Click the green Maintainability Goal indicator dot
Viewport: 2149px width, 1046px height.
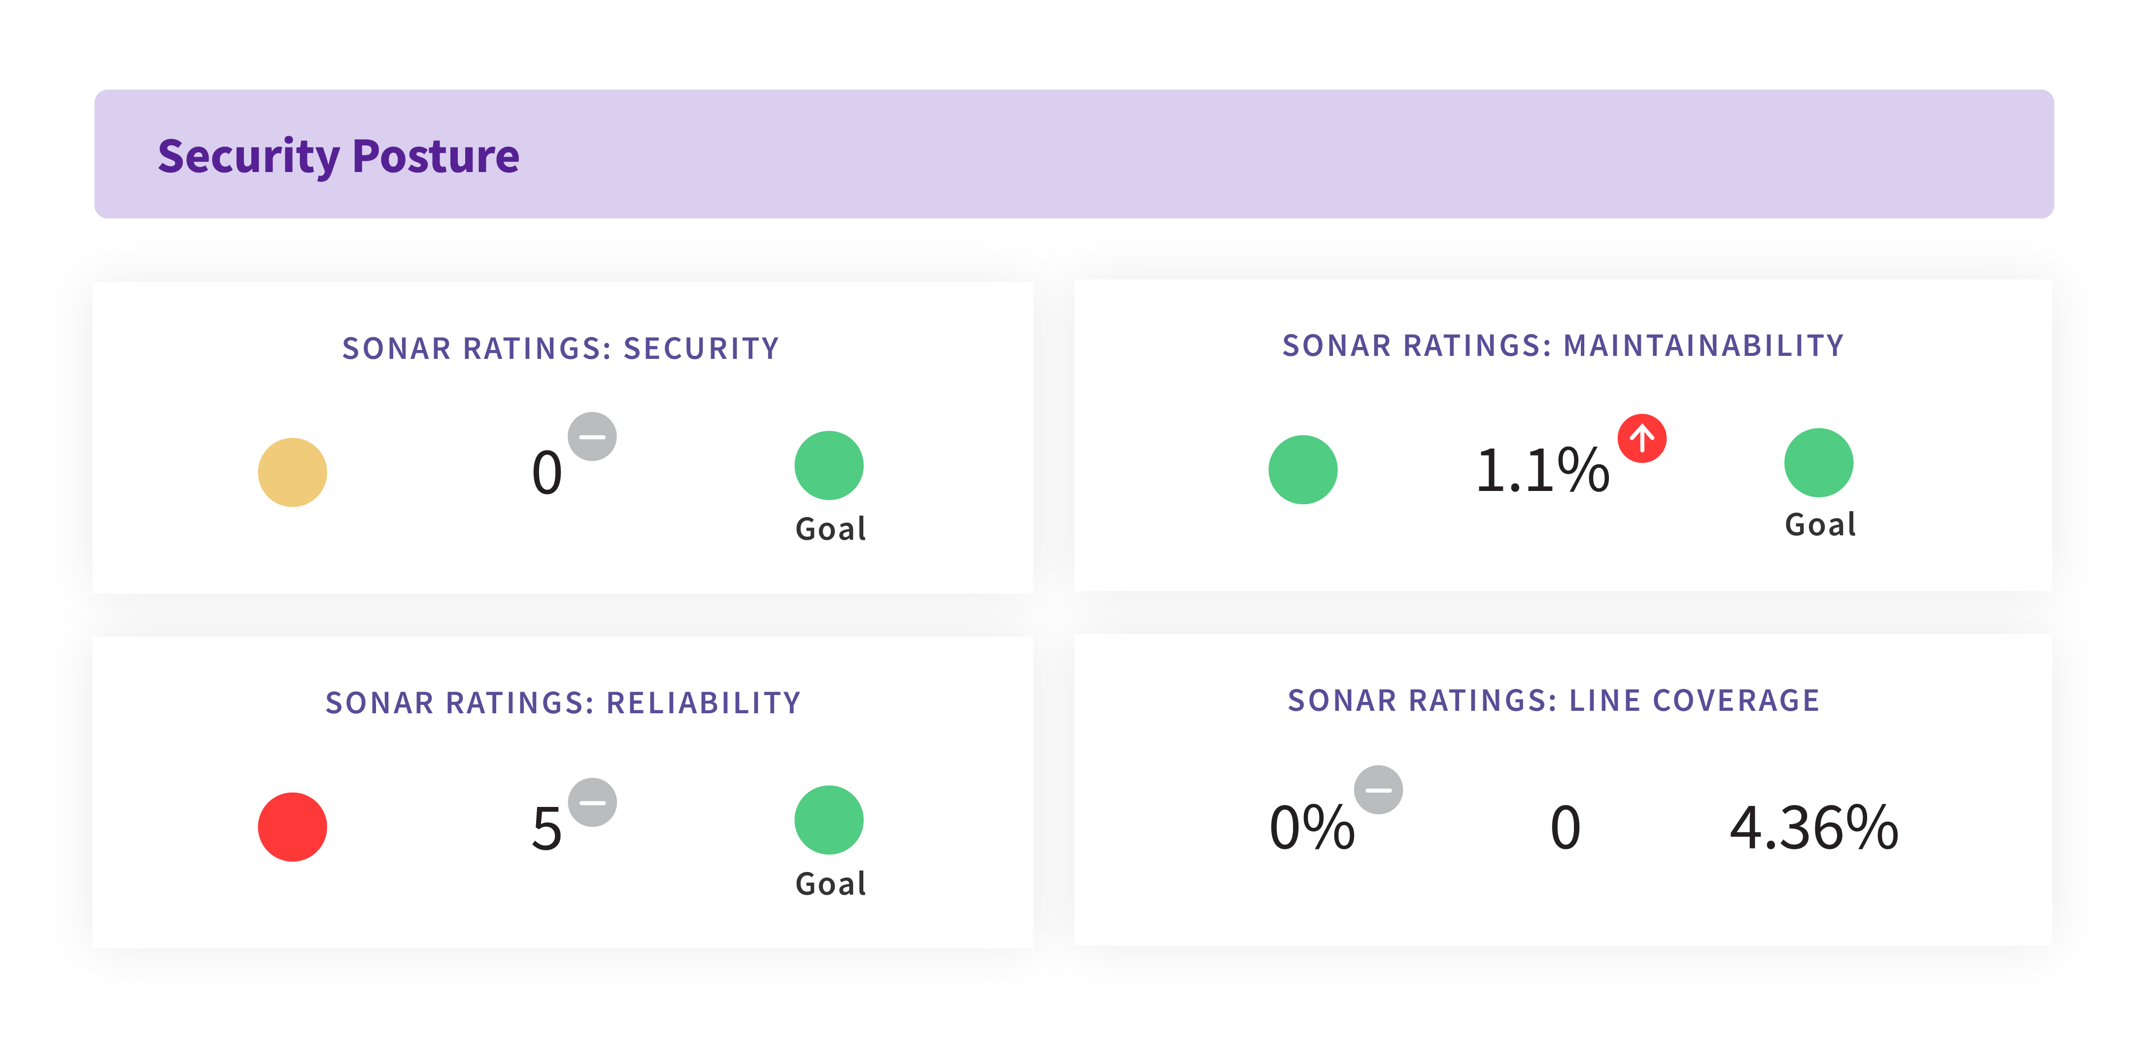[x=1818, y=462]
